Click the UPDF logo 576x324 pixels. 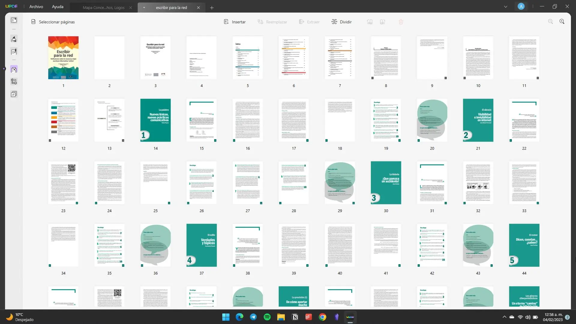point(11,6)
